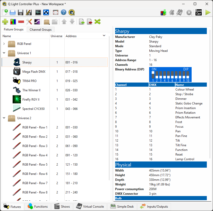Toggle DIP switch number 1
This screenshot has height=211, width=213.
[x=153, y=75]
